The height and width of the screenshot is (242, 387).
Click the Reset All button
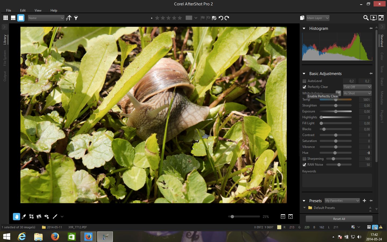(x=339, y=219)
